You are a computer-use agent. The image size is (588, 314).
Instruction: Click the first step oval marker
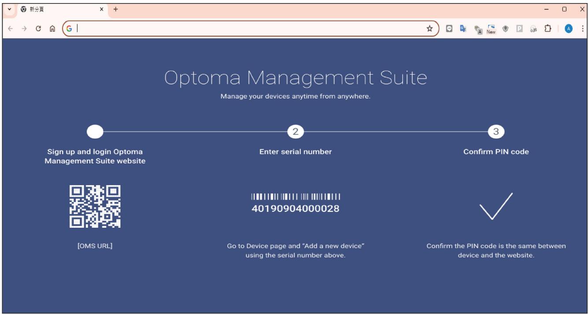[x=95, y=131]
